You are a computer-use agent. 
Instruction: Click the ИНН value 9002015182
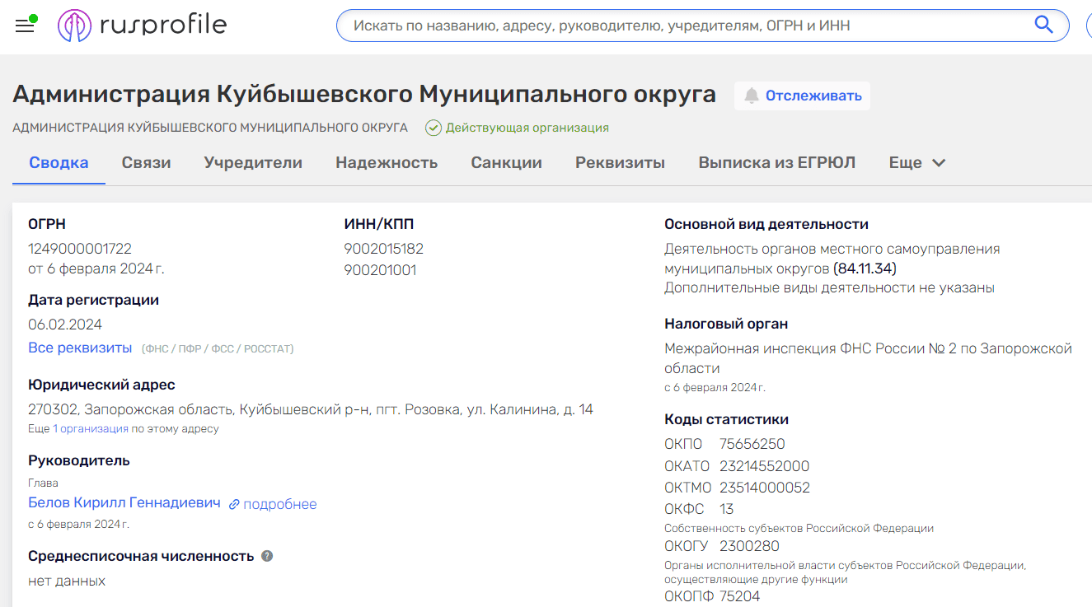click(x=383, y=249)
